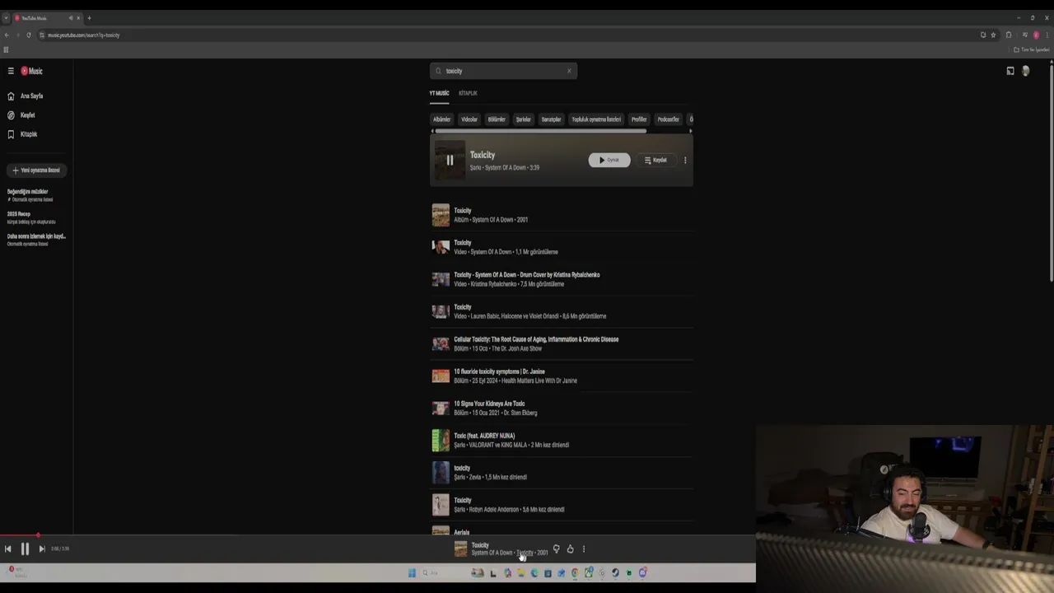Click the search magnifier icon
This screenshot has height=593, width=1054.
[x=438, y=71]
